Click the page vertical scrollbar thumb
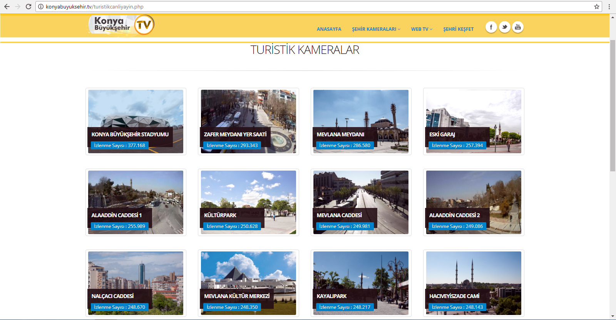 tap(613, 105)
